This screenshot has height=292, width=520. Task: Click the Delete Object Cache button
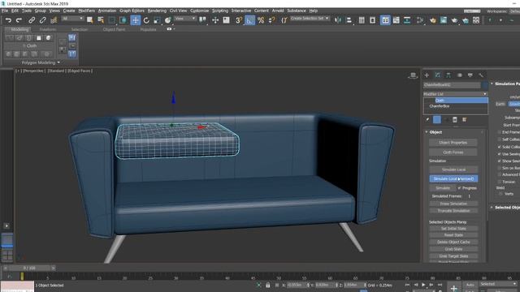click(x=453, y=242)
